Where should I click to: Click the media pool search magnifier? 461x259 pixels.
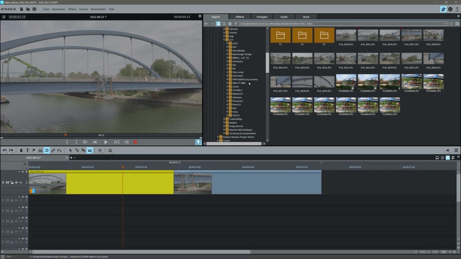(224, 24)
